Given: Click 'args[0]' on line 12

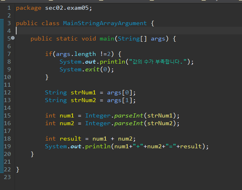Looking at the screenshot, I should click(x=120, y=93).
